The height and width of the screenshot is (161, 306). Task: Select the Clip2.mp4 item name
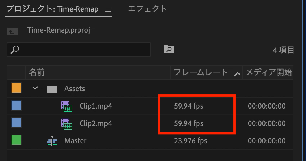[96, 124]
